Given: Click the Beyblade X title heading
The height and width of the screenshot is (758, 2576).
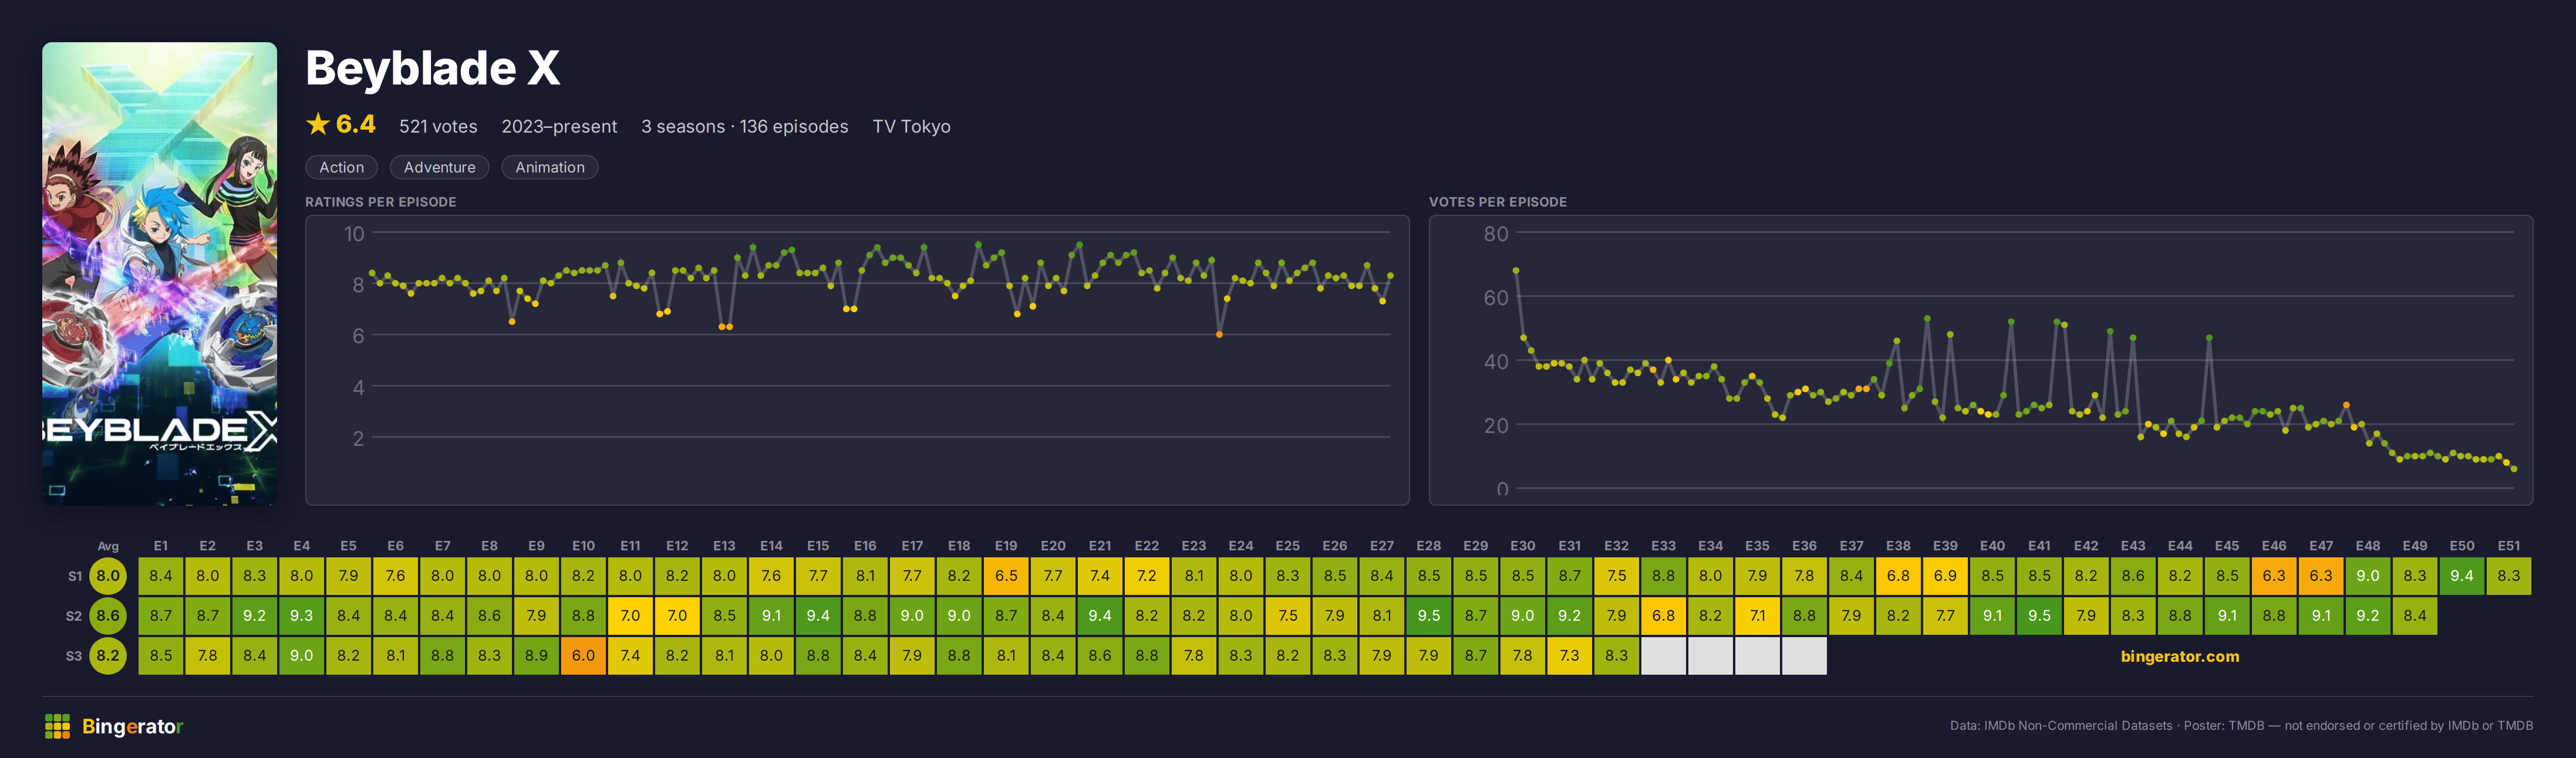Looking at the screenshot, I should click(432, 68).
